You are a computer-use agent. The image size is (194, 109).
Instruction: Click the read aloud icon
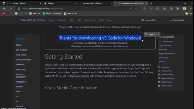click(x=131, y=8)
